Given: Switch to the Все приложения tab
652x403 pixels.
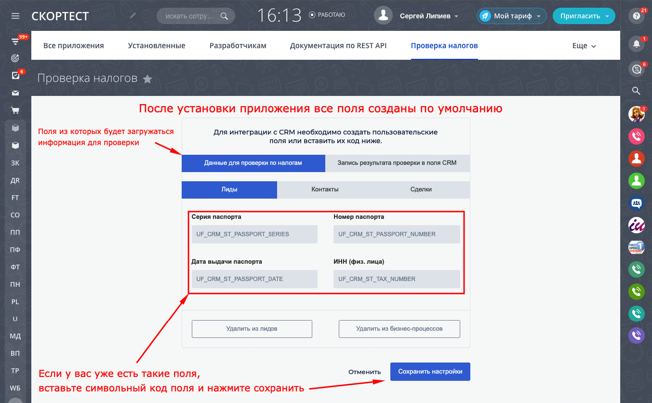Looking at the screenshot, I should 74,46.
